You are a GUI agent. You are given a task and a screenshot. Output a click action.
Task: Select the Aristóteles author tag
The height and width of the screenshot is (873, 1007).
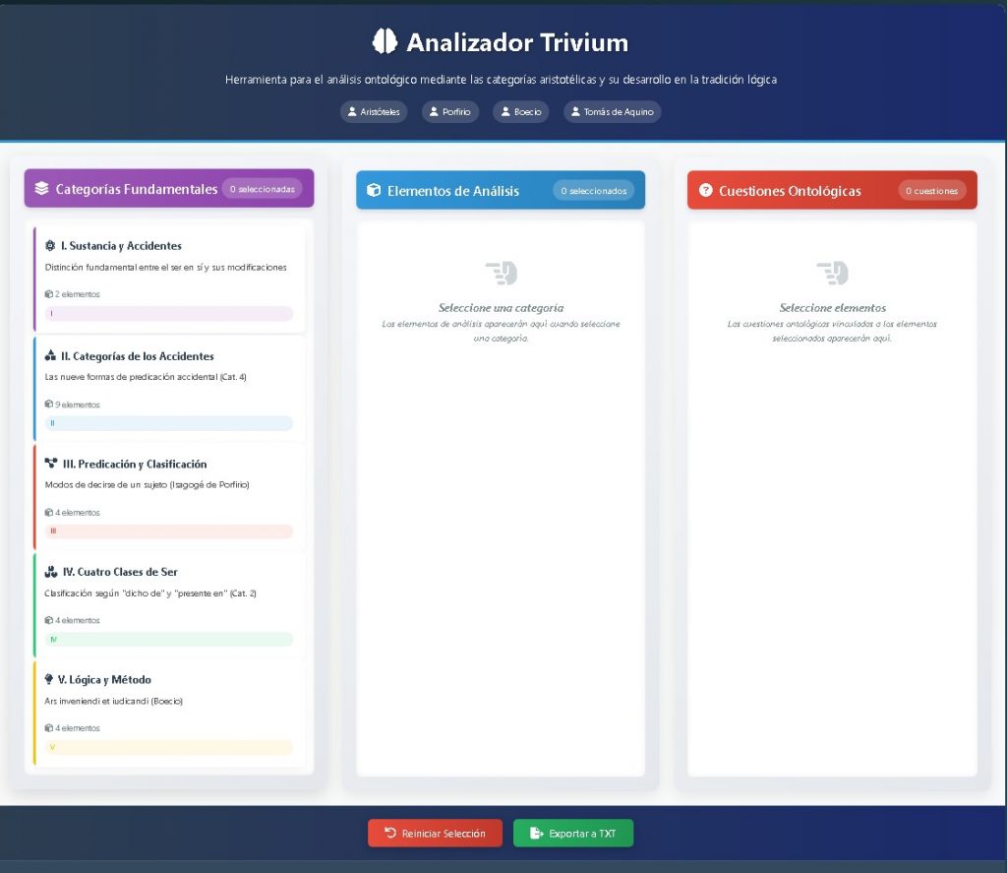pyautogui.click(x=374, y=112)
